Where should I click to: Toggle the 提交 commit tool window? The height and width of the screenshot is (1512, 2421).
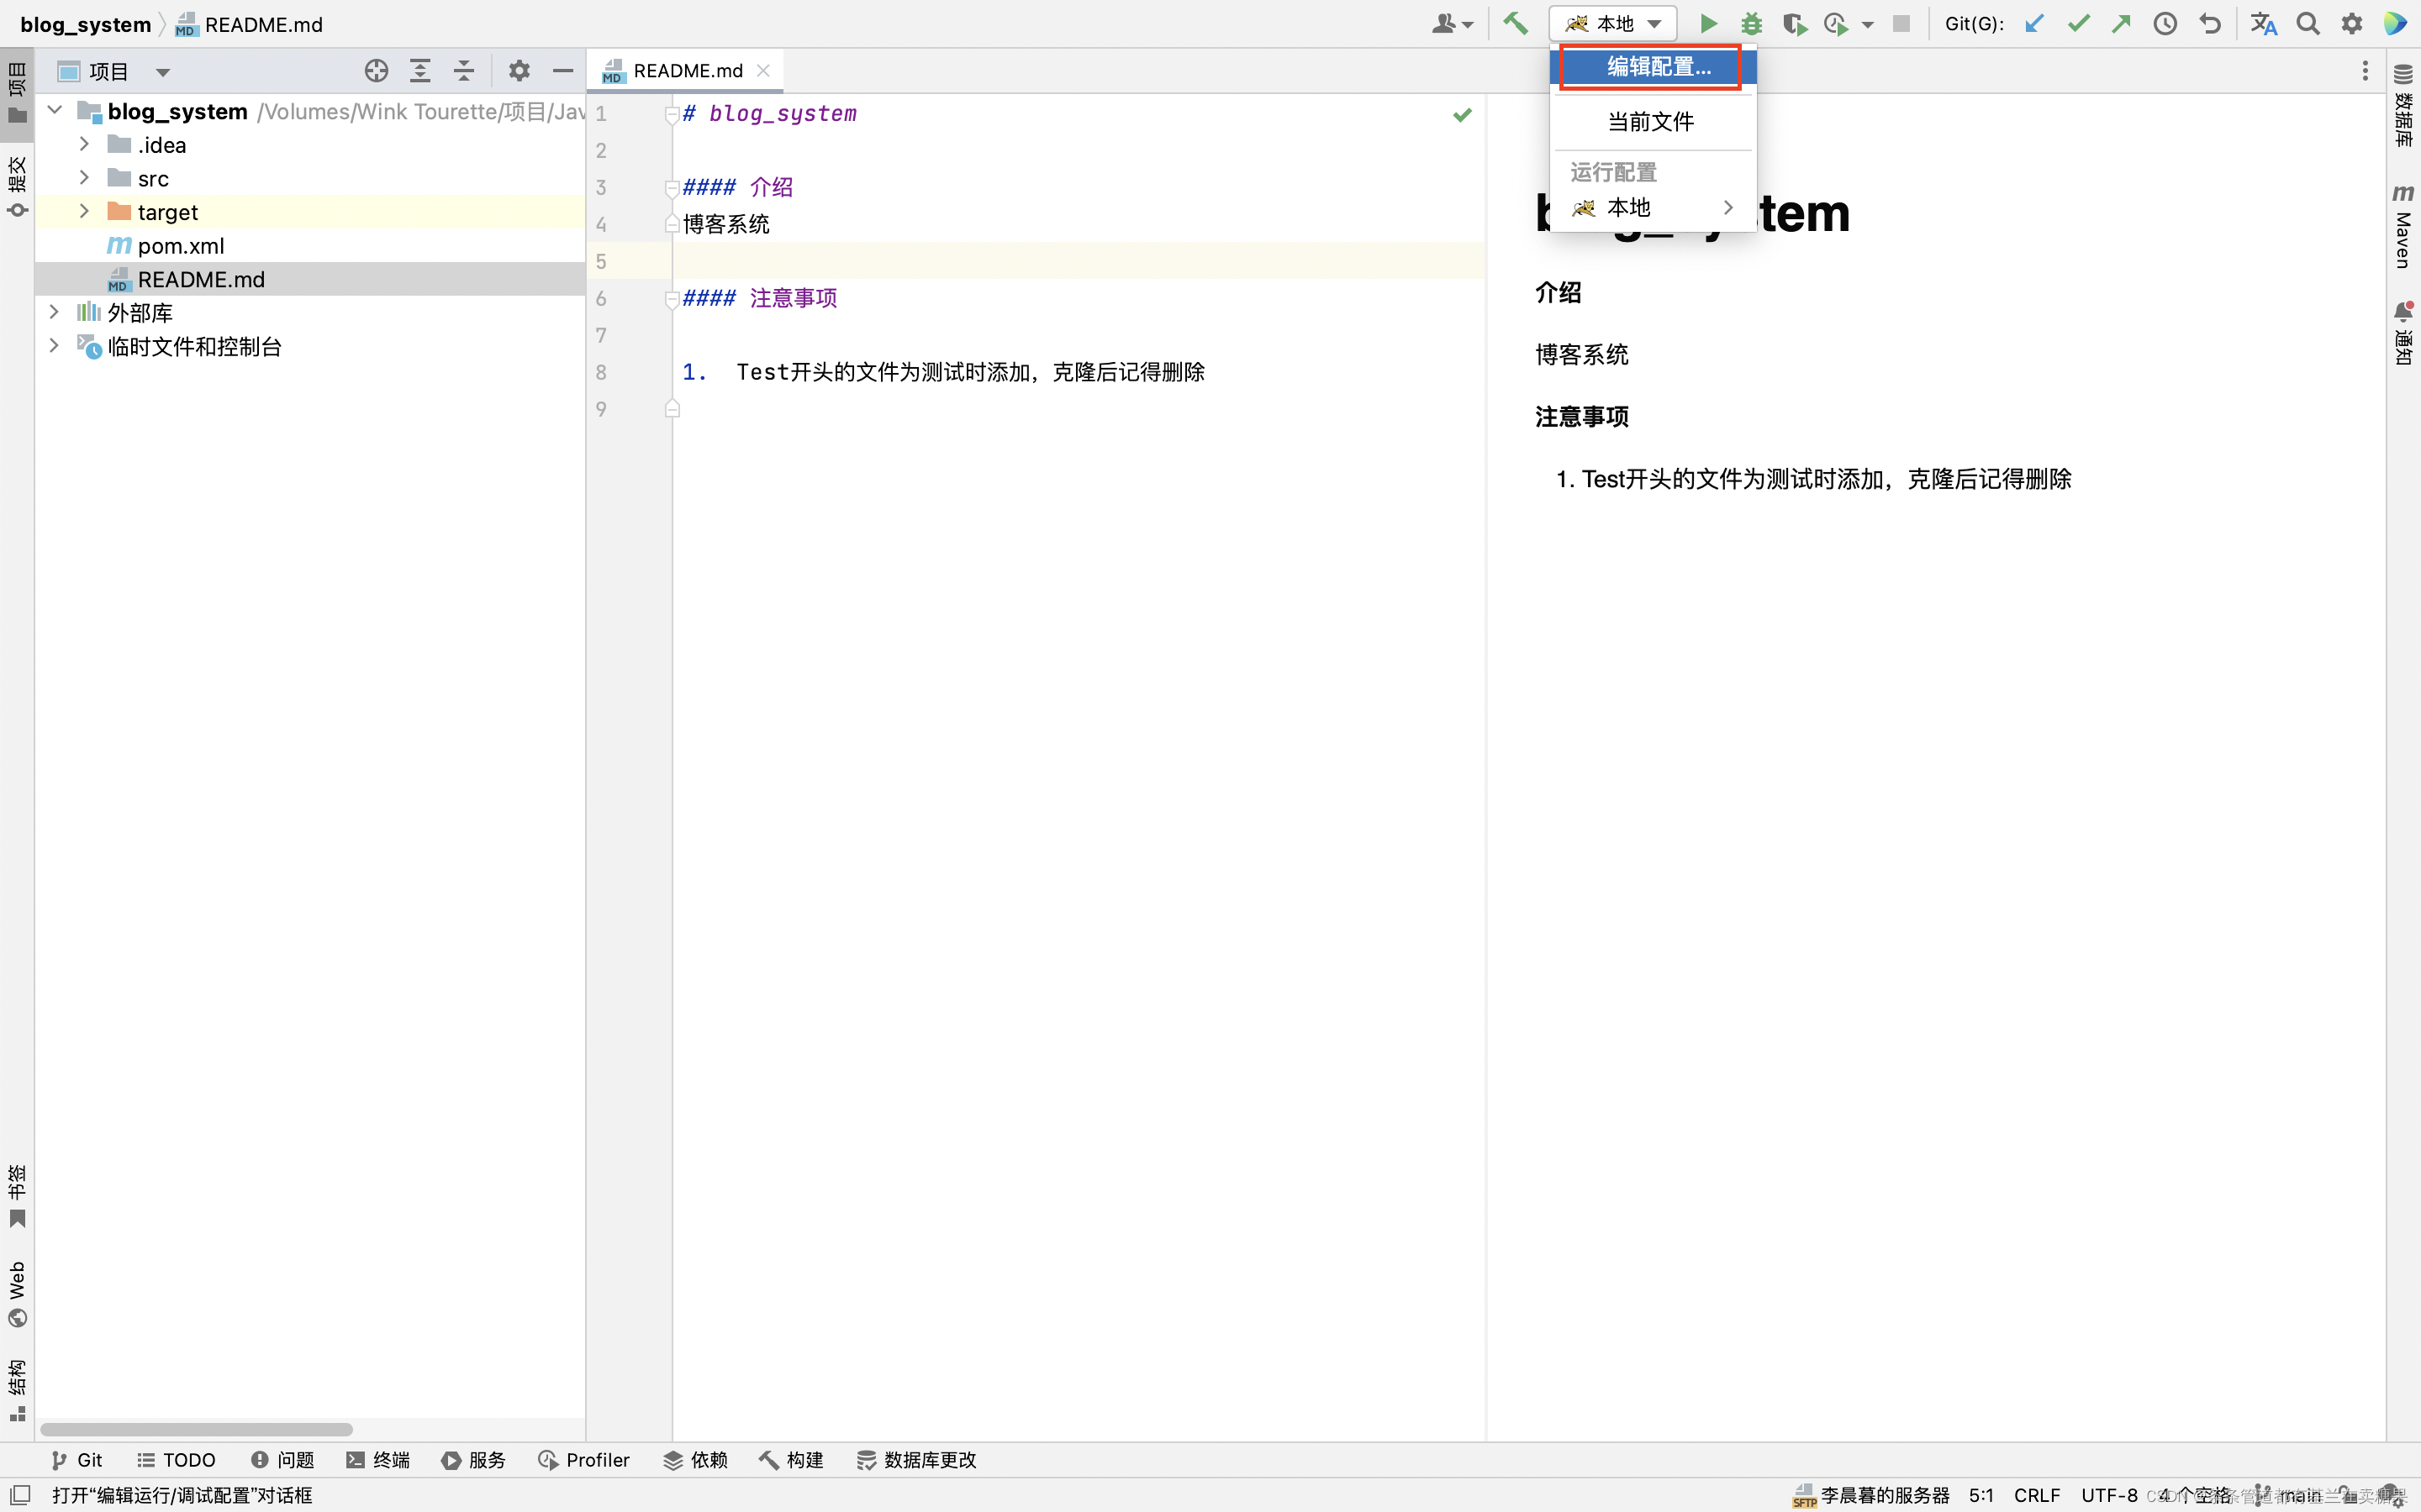(x=17, y=186)
